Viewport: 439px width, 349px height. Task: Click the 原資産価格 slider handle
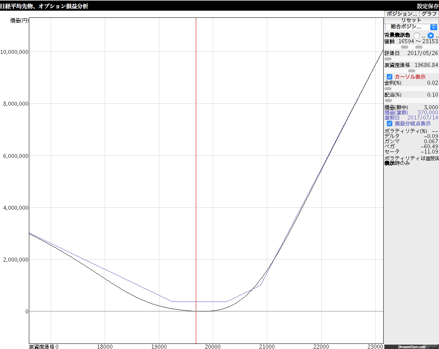point(412,71)
